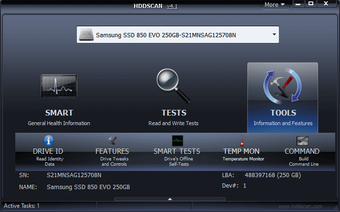Select TEMP MON Temperature Monitor label
The height and width of the screenshot is (212, 340).
[242, 155]
